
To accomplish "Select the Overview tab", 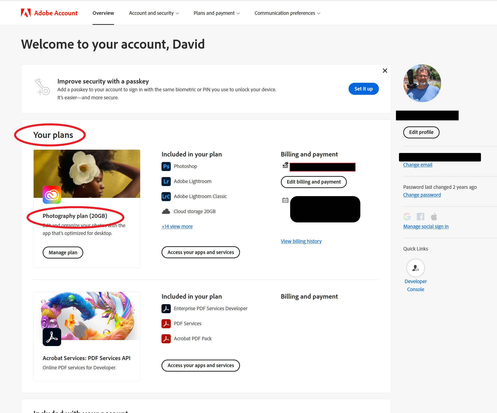I will tap(103, 13).
